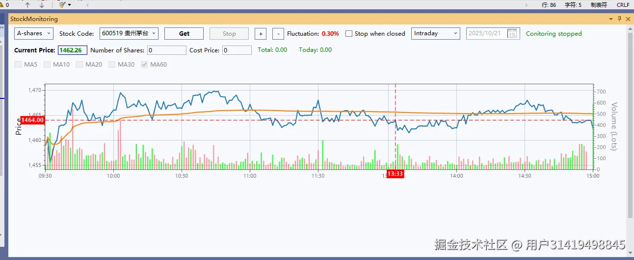Click the 11:00 time axis label
Screen dimensions: 634x260
pyautogui.click(x=249, y=176)
